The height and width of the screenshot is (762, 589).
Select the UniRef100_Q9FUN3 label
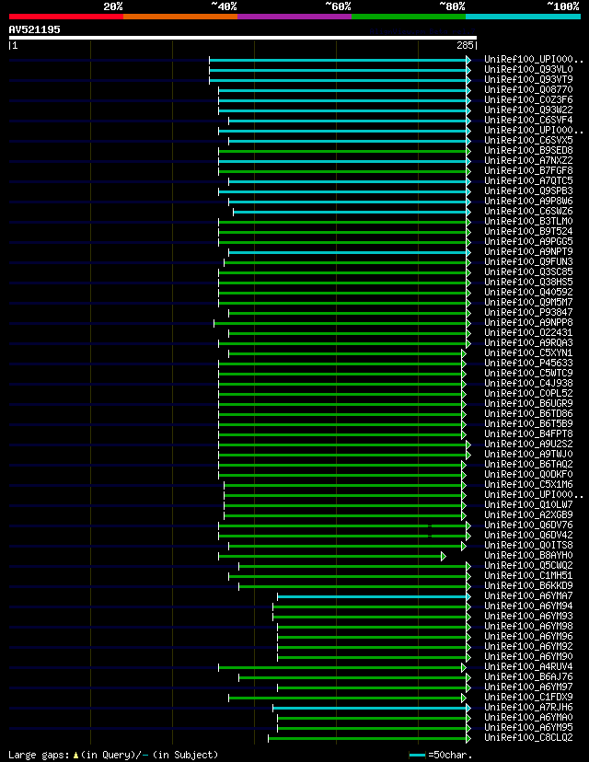tap(528, 261)
